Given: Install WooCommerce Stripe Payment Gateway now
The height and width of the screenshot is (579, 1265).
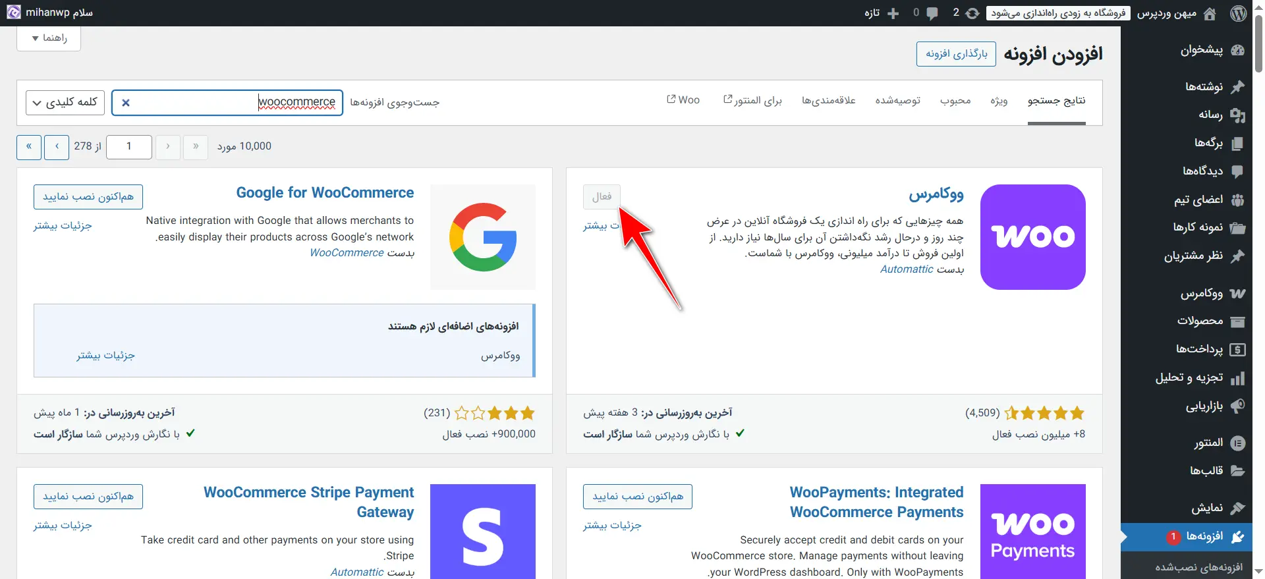Looking at the screenshot, I should point(88,497).
